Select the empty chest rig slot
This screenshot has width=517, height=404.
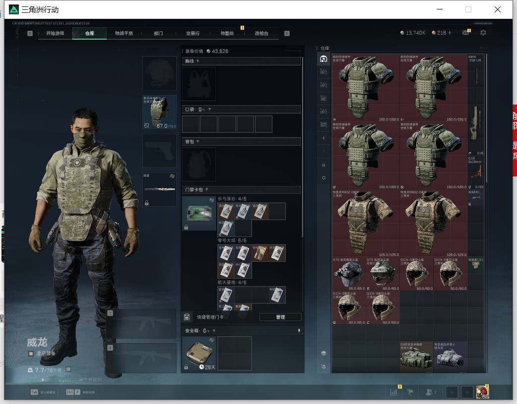tap(199, 84)
